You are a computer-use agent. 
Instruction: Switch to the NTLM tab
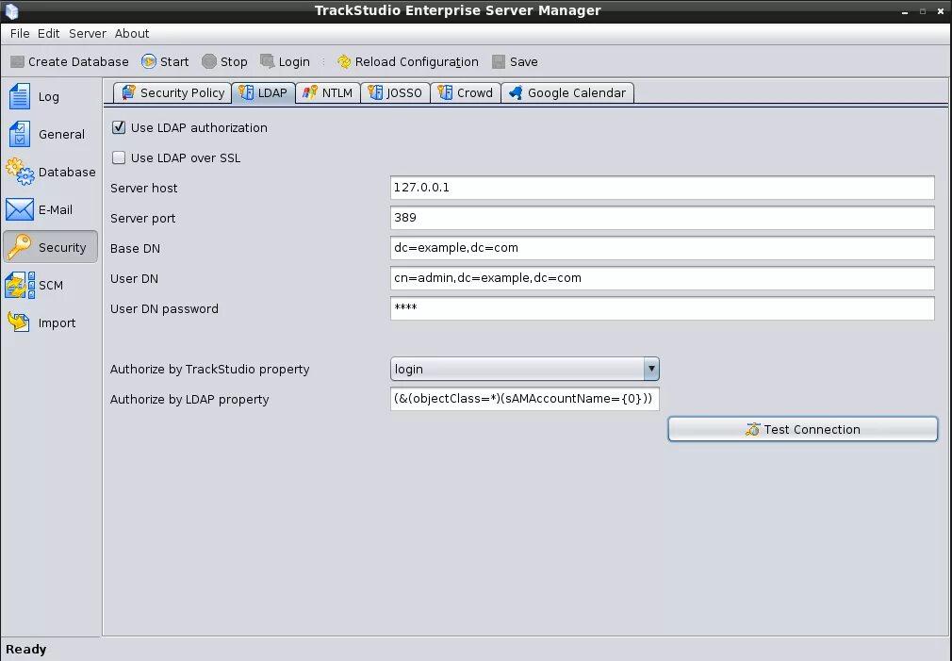(x=327, y=92)
